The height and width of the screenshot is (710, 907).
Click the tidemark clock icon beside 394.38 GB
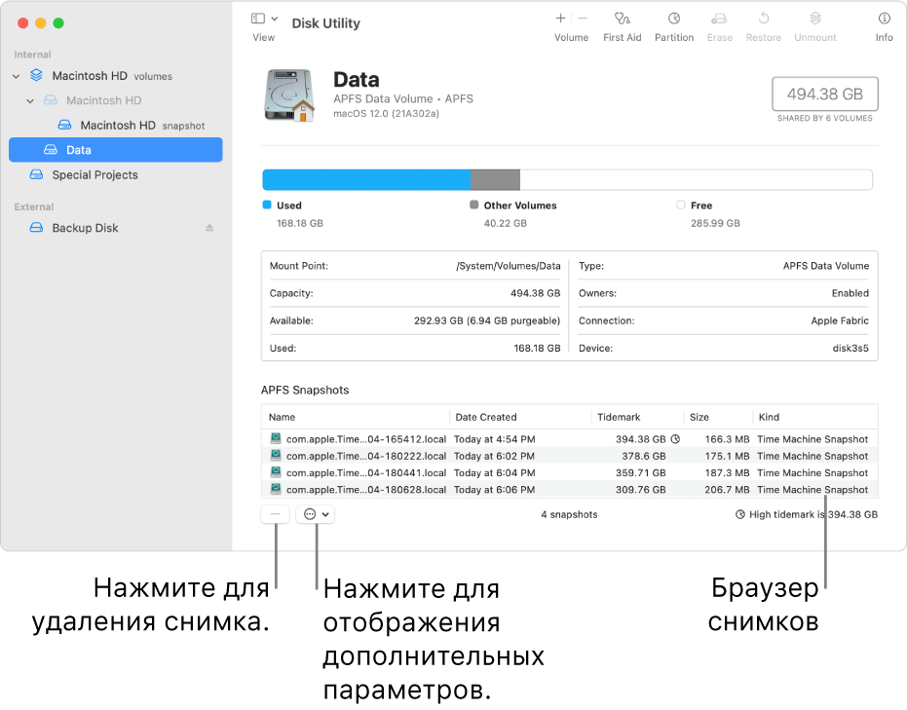tap(675, 439)
